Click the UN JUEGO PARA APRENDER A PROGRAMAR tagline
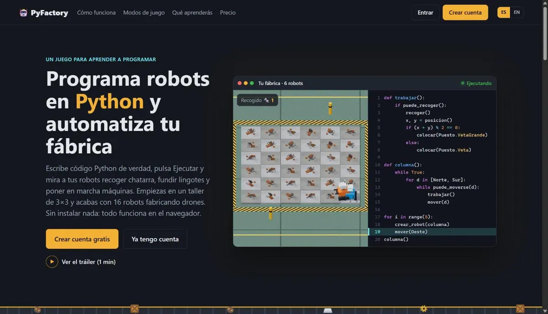This screenshot has height=314, width=548. tap(101, 59)
